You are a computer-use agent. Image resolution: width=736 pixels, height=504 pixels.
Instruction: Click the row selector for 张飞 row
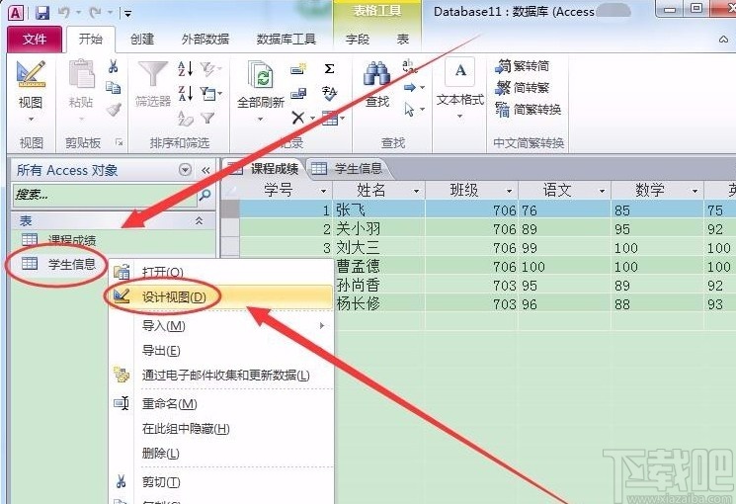tap(230, 210)
